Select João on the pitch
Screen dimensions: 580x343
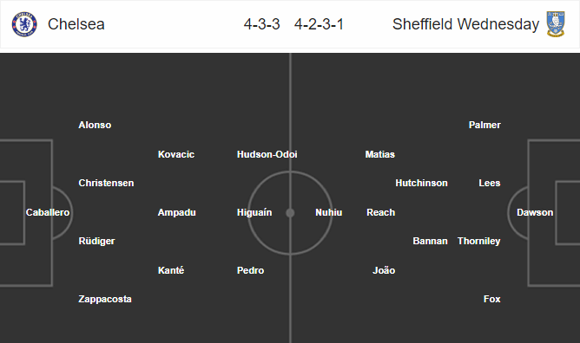[x=384, y=270]
